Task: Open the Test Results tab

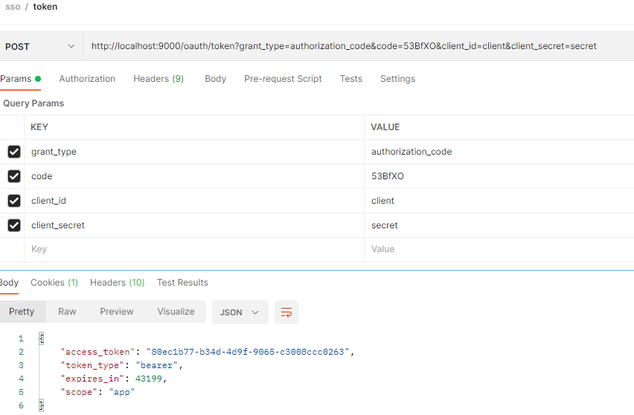Action: pos(182,283)
